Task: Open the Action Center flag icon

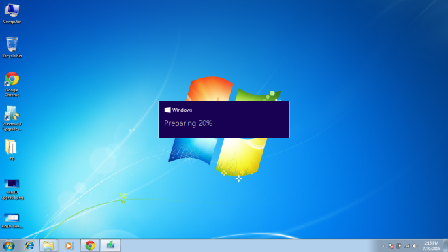Action: click(x=391, y=246)
